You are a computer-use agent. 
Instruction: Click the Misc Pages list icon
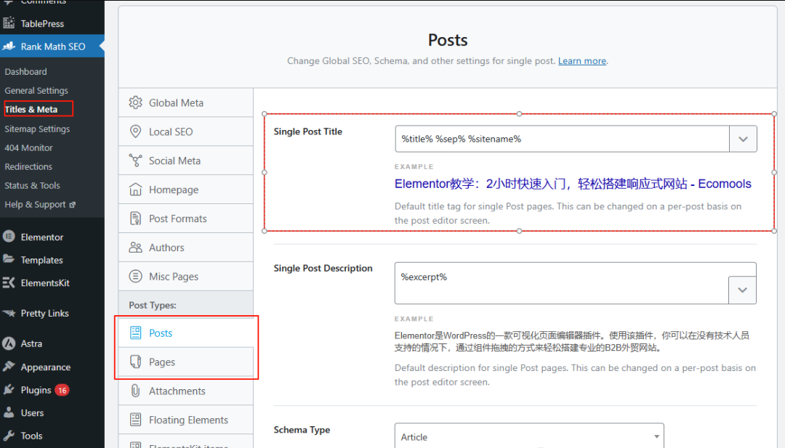coord(135,277)
